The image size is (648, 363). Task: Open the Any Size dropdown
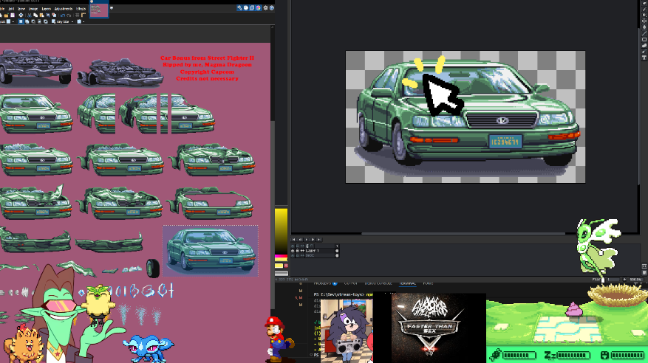63,21
